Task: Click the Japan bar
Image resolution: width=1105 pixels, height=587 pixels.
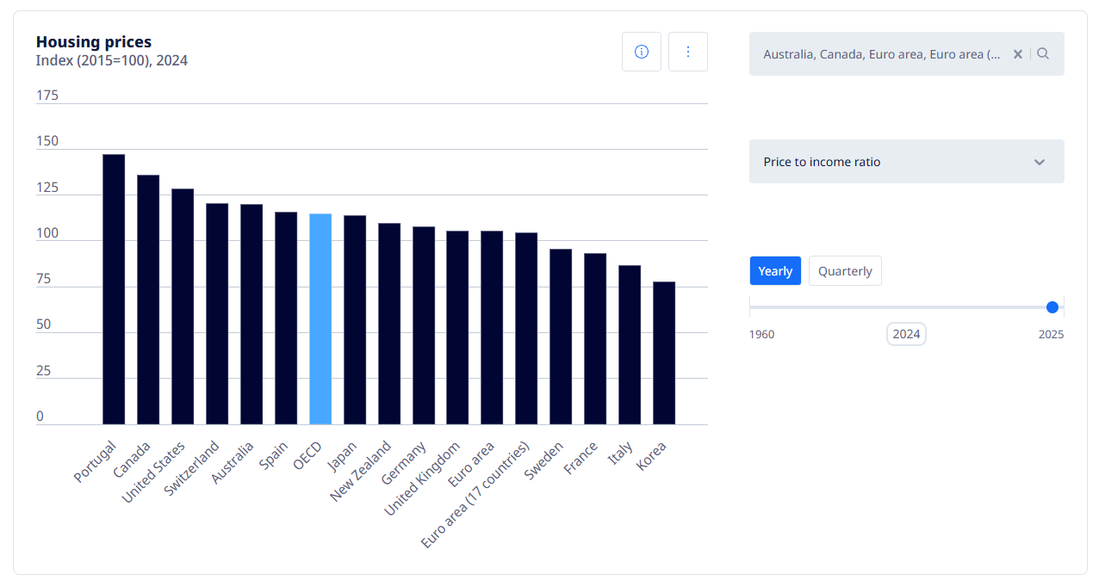Action: [355, 319]
